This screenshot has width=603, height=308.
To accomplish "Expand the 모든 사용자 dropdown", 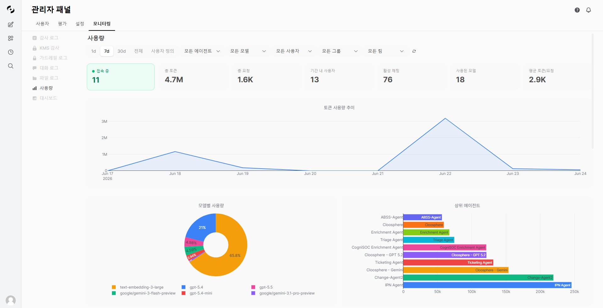I will point(294,51).
